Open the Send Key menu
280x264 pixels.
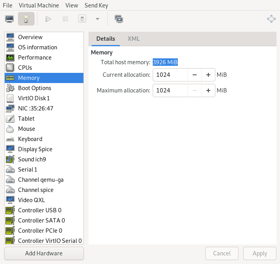[x=96, y=5]
